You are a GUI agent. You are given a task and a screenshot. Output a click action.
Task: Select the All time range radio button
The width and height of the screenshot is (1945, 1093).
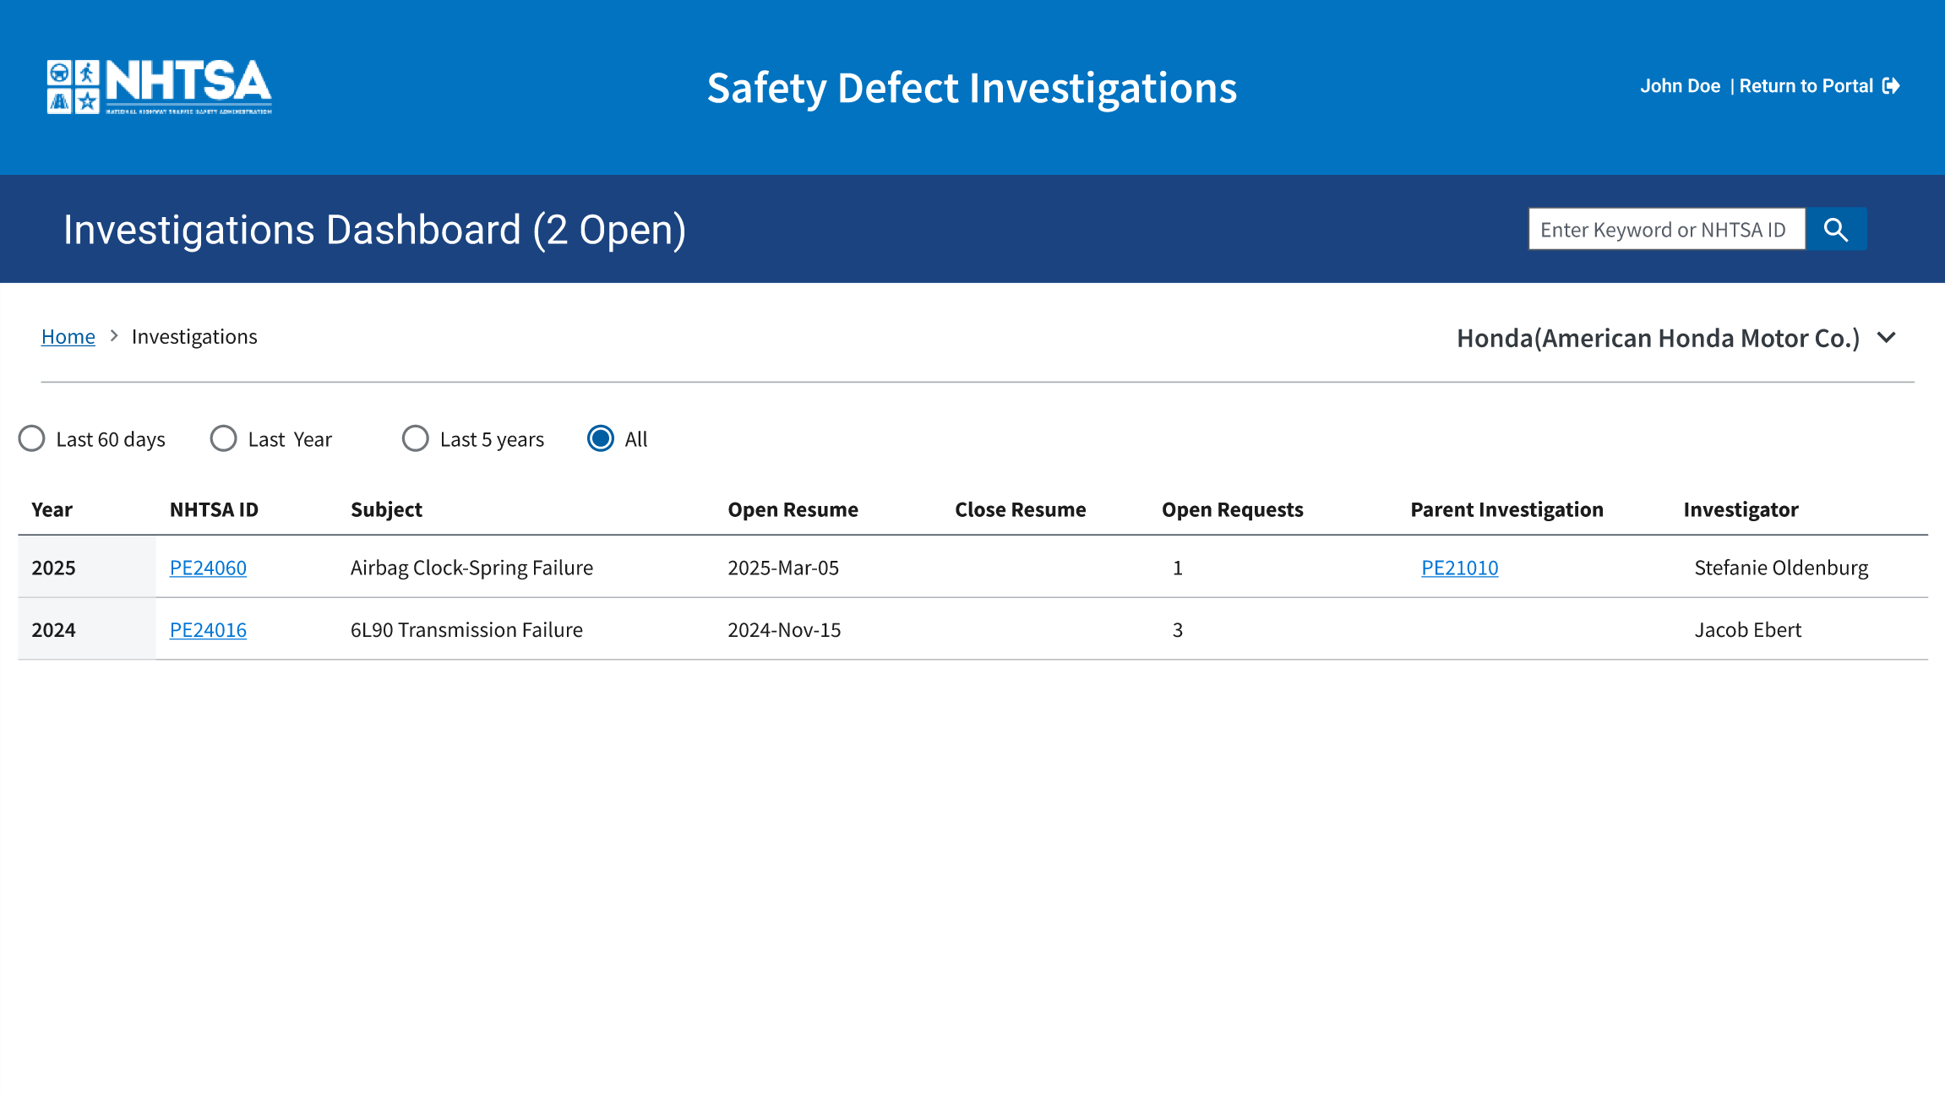click(x=601, y=438)
